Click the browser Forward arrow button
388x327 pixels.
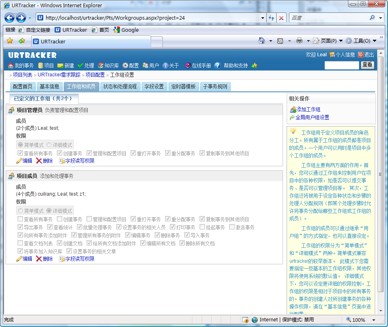(x=21, y=18)
